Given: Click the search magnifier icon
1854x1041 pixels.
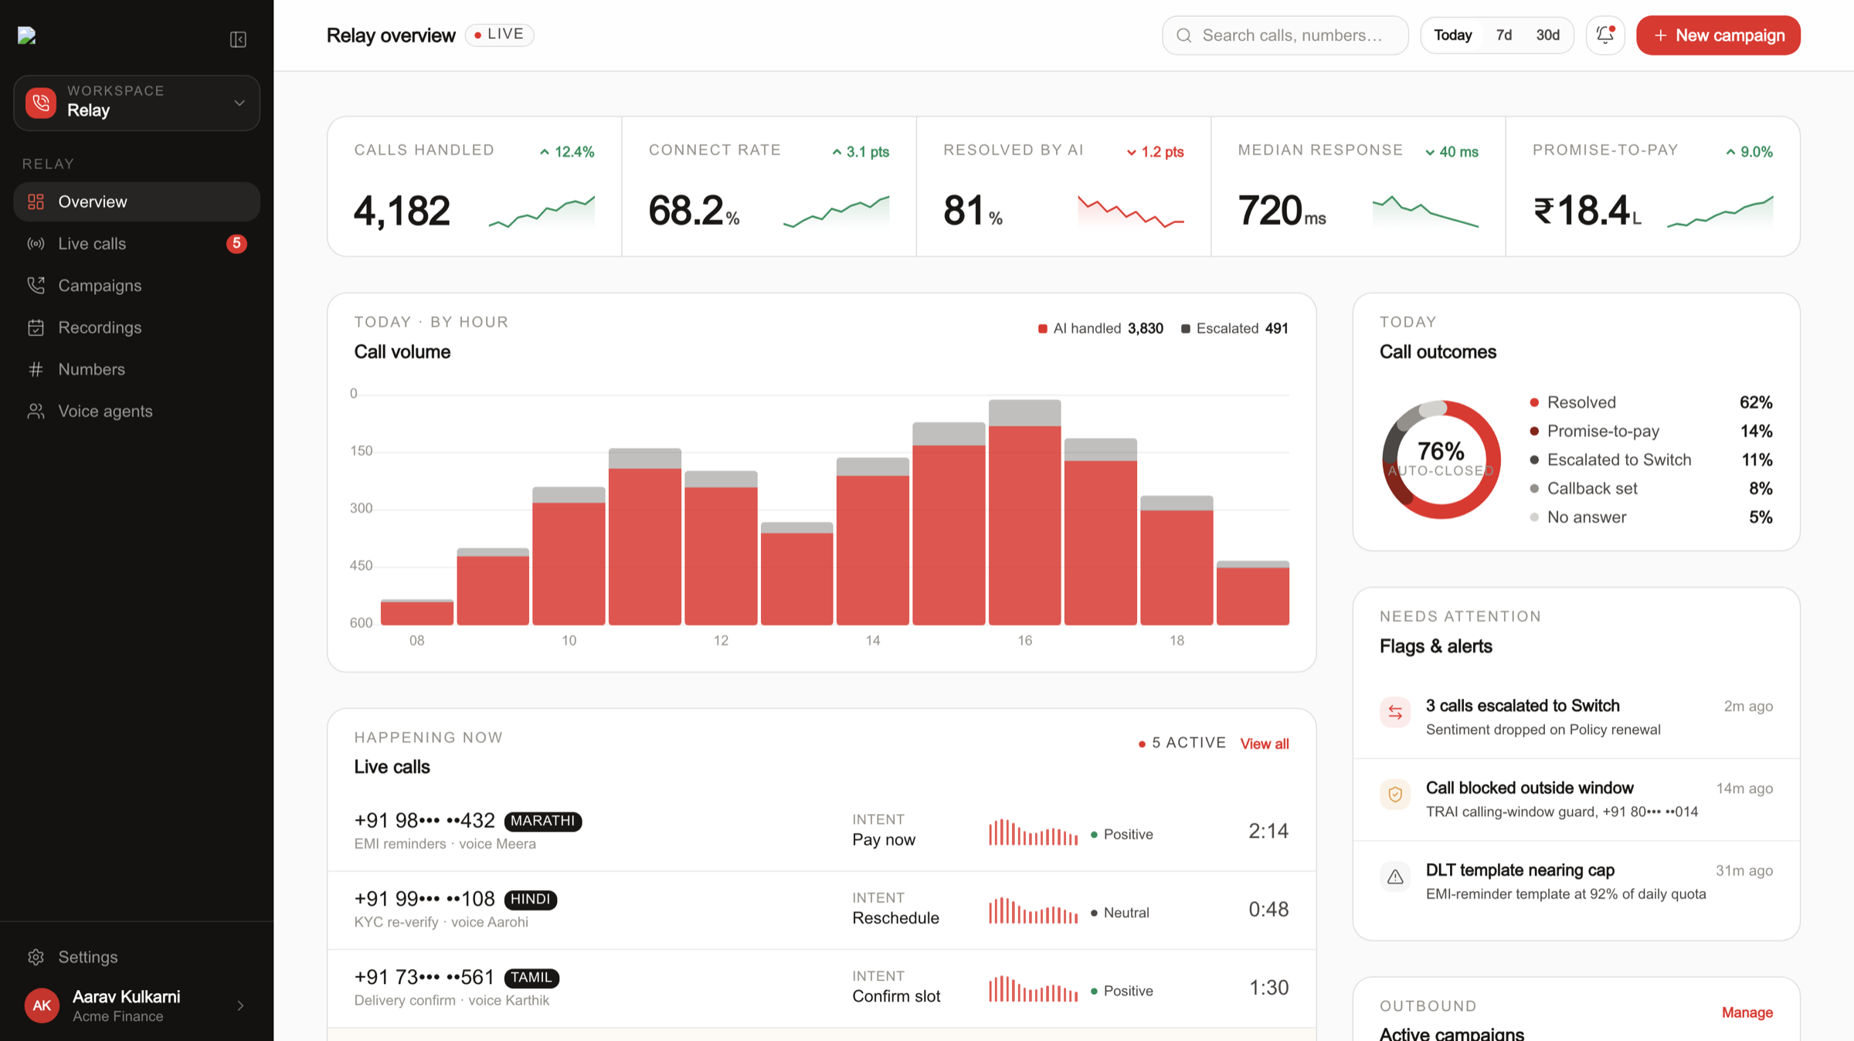Looking at the screenshot, I should point(1183,36).
